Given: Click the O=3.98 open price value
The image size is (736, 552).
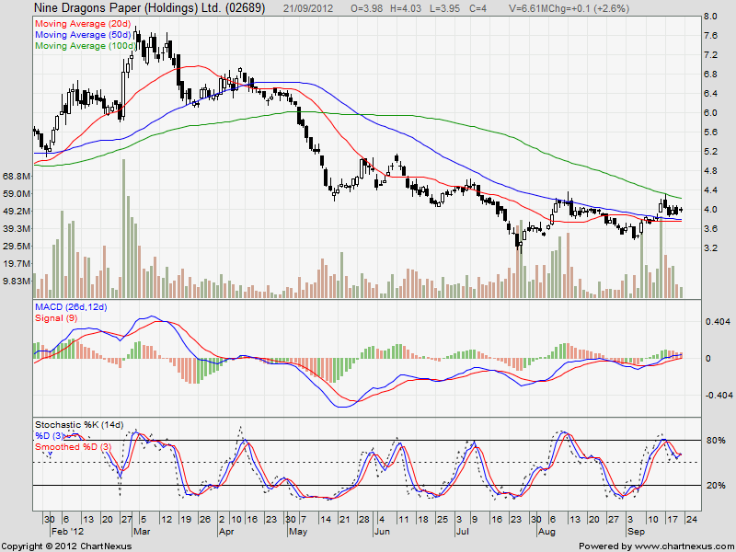Looking at the screenshot, I should 366,8.
